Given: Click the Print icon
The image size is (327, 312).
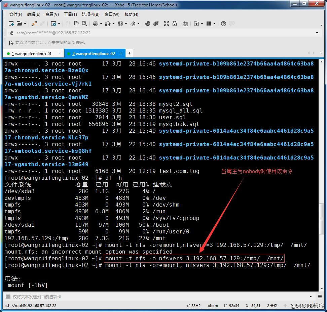Looking at the screenshot, I should [x=96, y=24].
